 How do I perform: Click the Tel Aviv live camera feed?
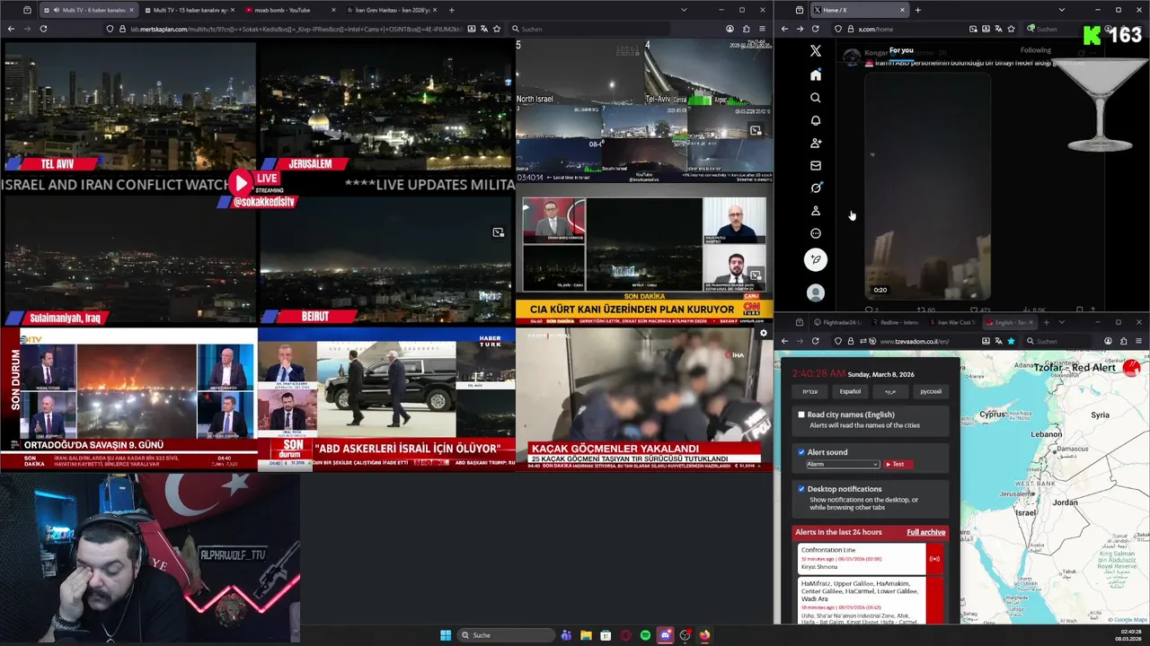click(x=128, y=105)
